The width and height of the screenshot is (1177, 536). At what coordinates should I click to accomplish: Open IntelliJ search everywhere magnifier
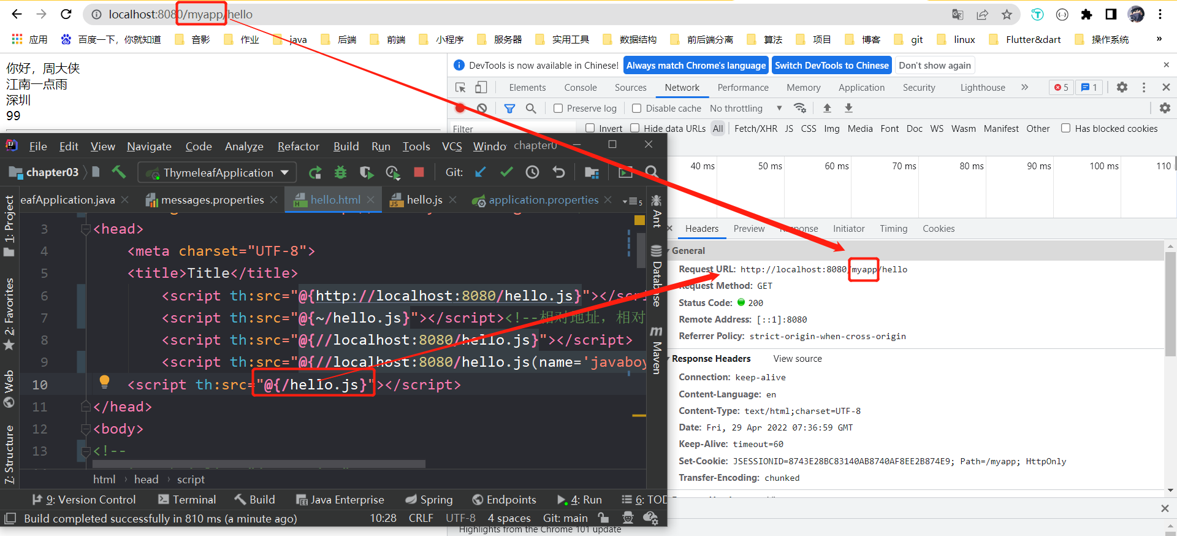652,172
